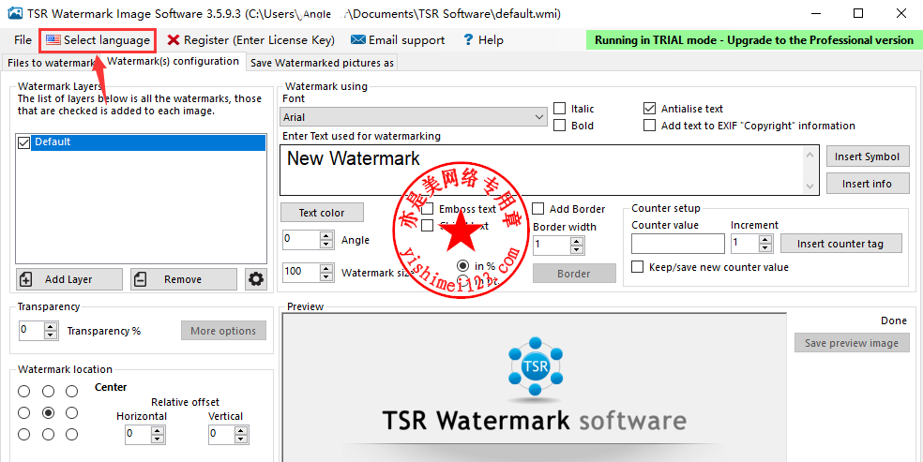Select middle-left watermark location radio

tap(23, 412)
